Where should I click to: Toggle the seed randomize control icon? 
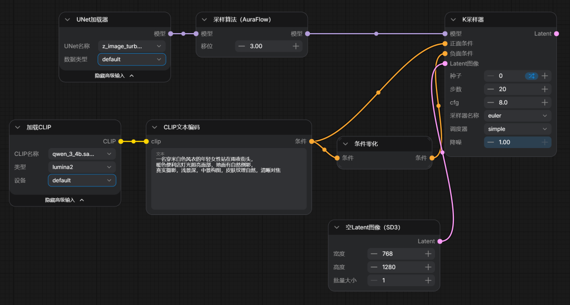(531, 76)
